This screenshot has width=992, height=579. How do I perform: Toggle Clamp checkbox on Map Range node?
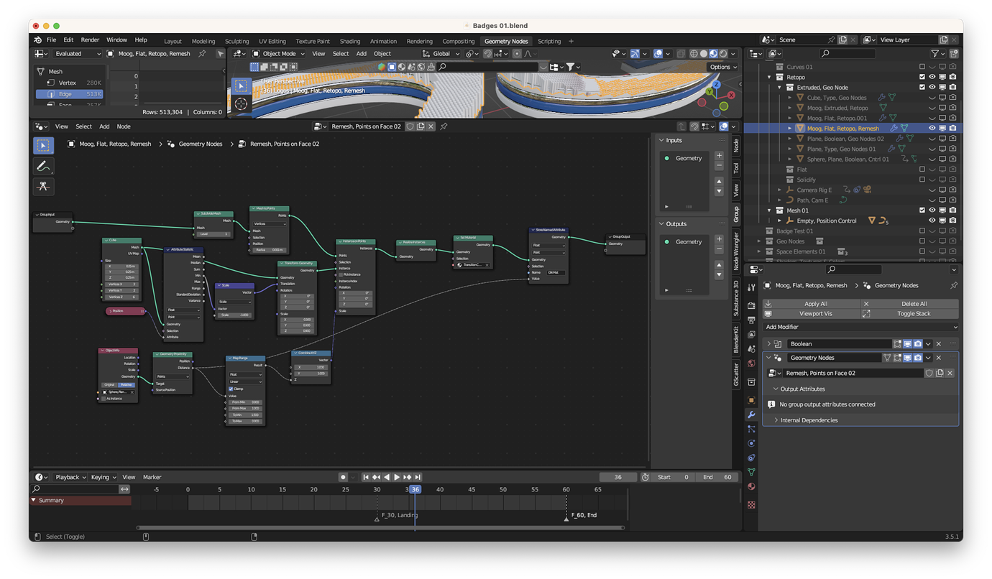[x=231, y=389]
